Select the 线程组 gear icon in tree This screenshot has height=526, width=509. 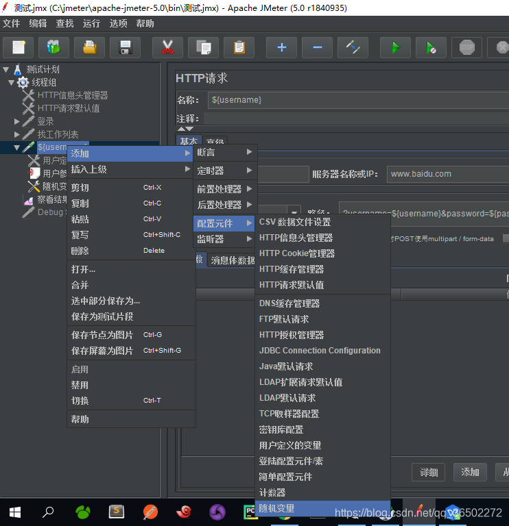[x=23, y=82]
